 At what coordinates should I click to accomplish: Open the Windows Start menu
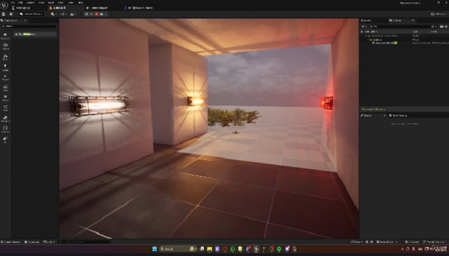click(155, 249)
